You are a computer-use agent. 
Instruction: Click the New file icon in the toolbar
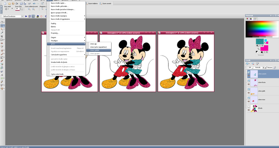pos(5,3)
